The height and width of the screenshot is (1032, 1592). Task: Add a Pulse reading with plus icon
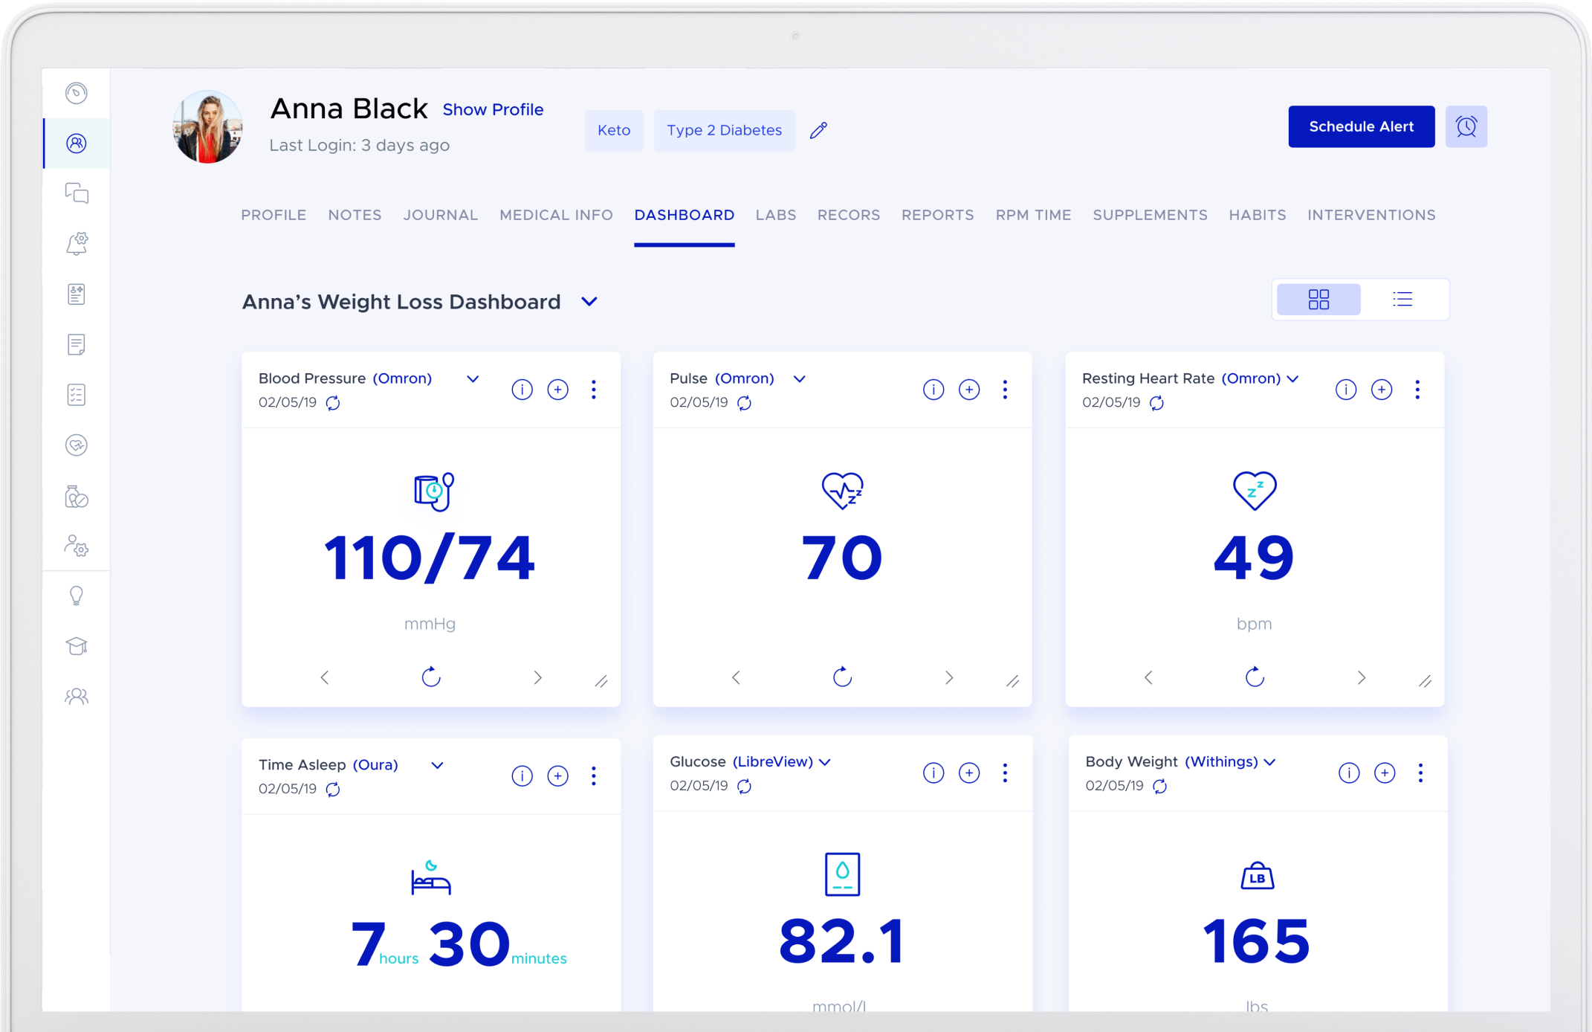[x=969, y=390]
